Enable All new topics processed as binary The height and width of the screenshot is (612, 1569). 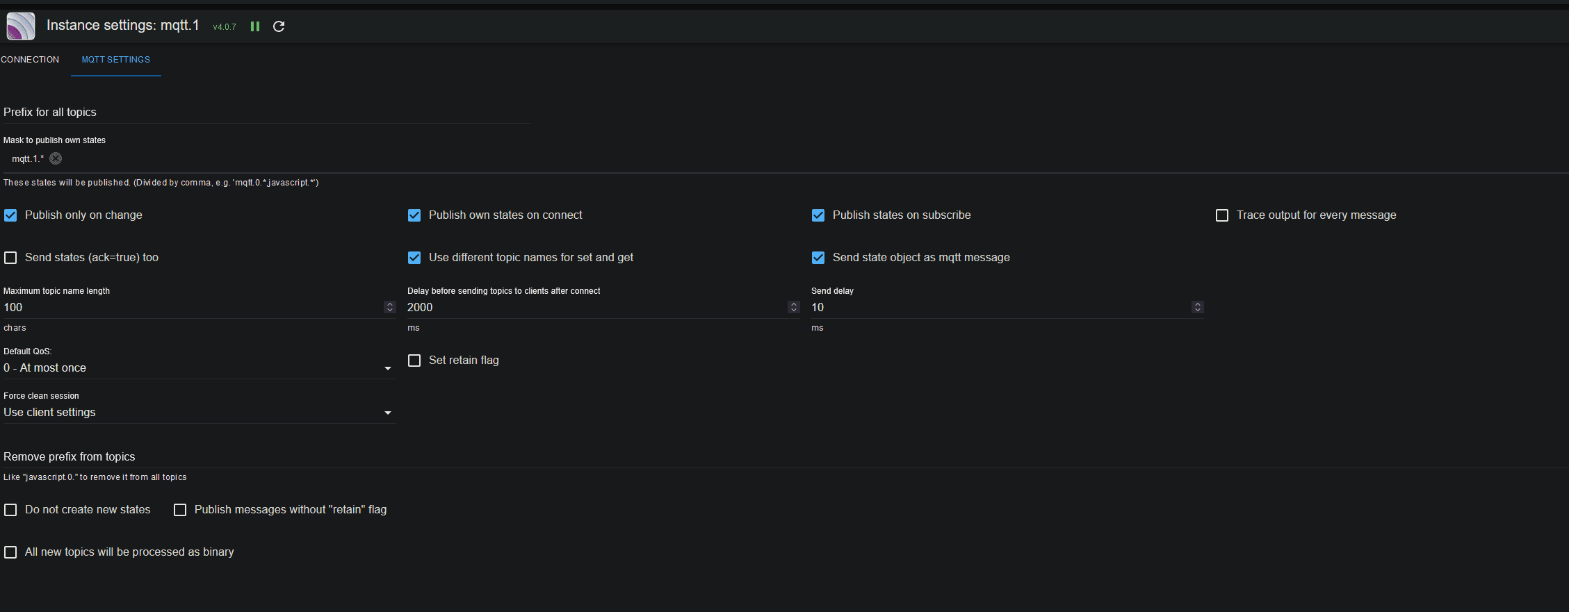pos(10,552)
